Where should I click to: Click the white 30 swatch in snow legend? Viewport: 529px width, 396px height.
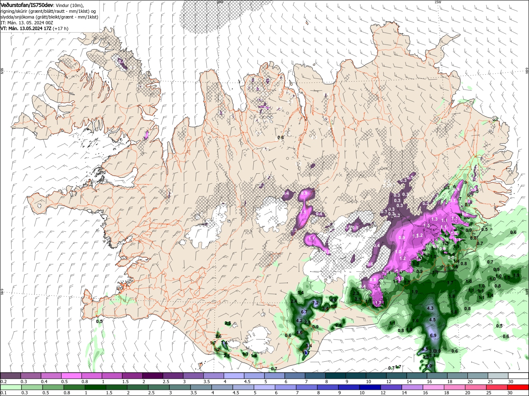(x=518, y=376)
